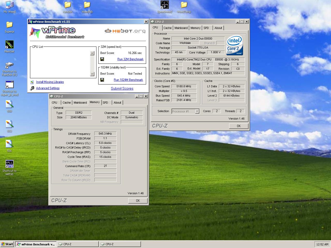Click the Code Name Wolfdale value
The width and height of the screenshot is (331, 248).
pos(185,43)
